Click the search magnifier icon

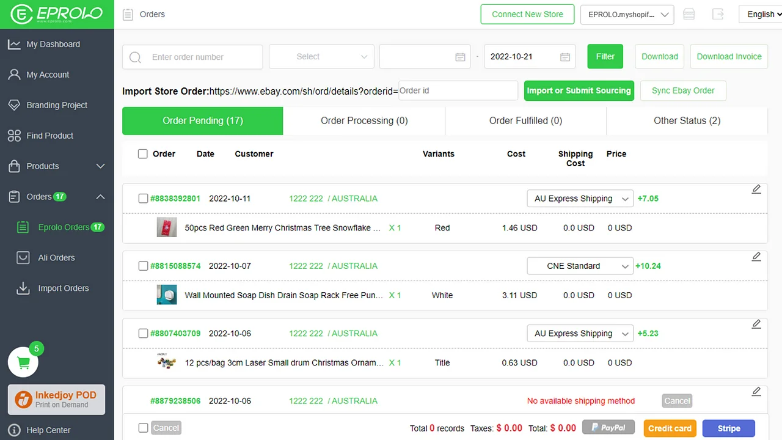pyautogui.click(x=136, y=57)
